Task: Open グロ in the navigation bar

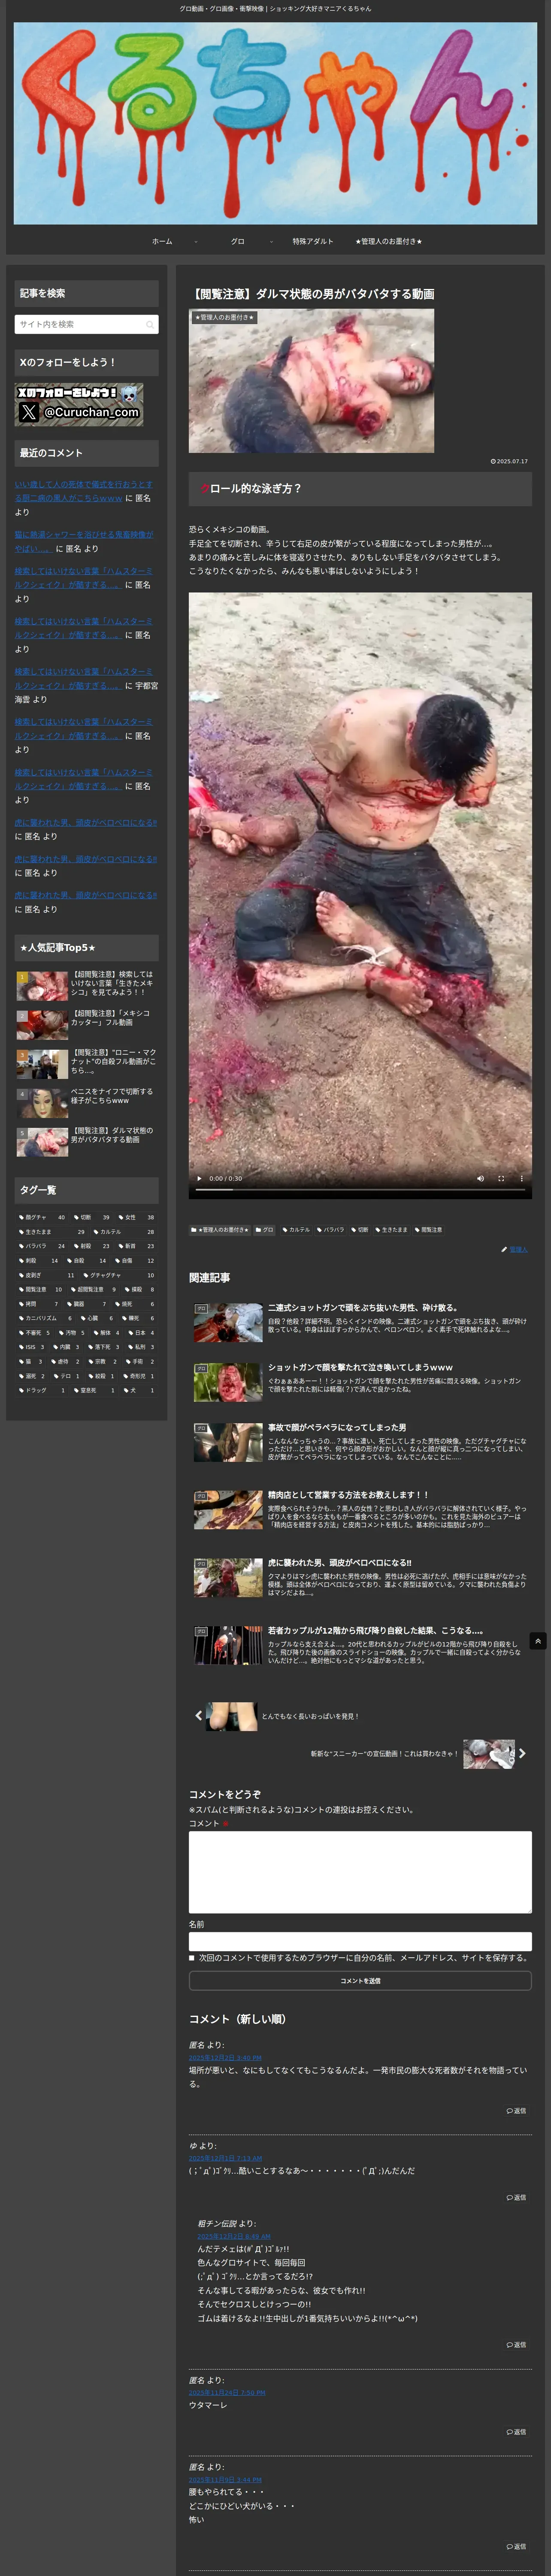Action: [x=238, y=241]
